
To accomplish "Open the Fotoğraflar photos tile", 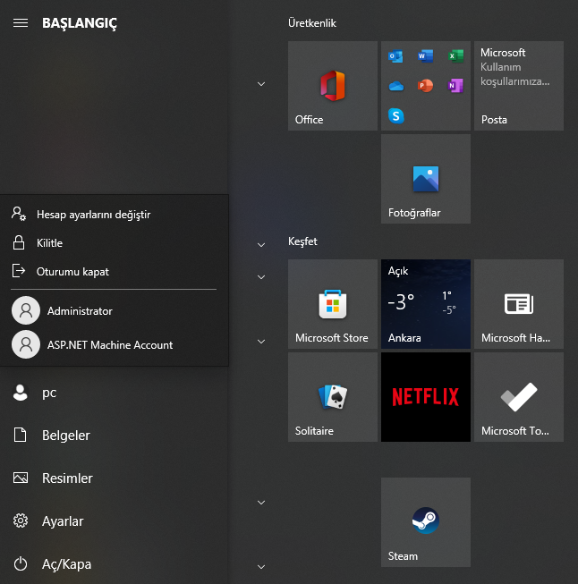I will click(426, 179).
